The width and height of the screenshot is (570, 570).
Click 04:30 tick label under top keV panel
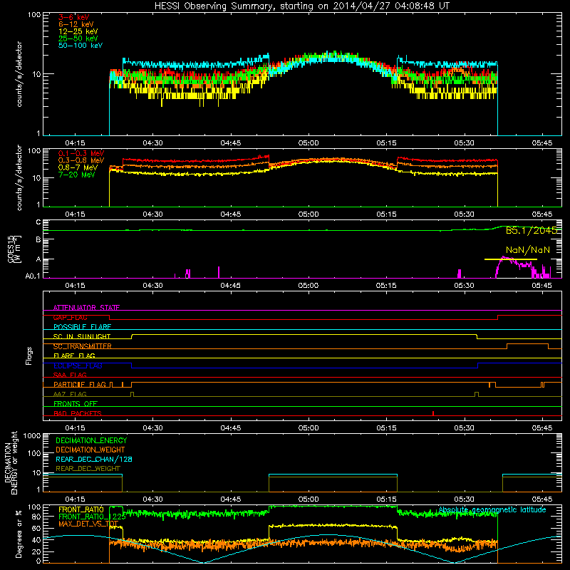pyautogui.click(x=152, y=142)
